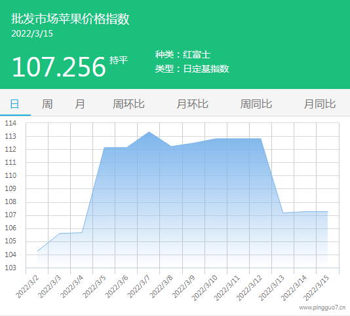Click the 持平 status indicator
The image size is (350, 316).
(x=119, y=60)
